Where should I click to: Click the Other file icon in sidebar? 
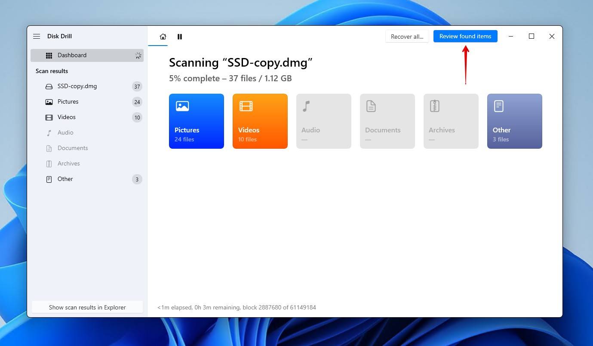click(x=49, y=179)
